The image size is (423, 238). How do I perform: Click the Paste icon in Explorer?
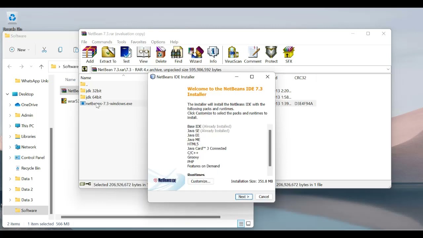coord(76,50)
